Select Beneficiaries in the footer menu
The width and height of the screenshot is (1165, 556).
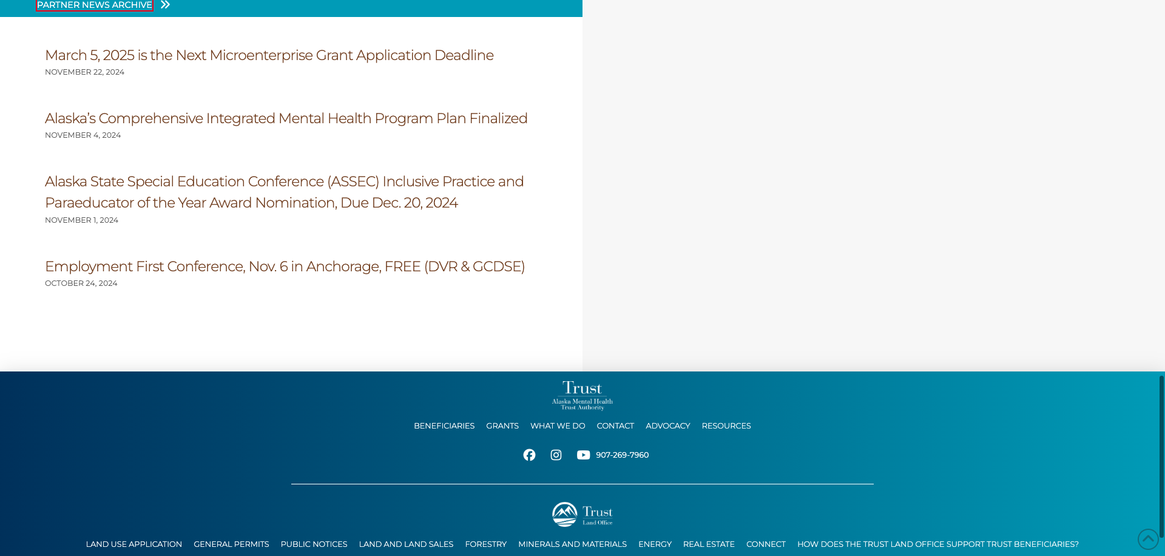(444, 426)
